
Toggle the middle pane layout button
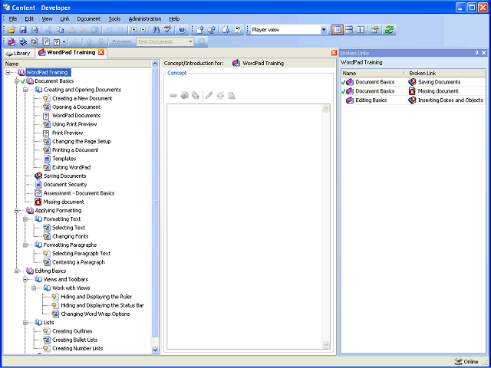pos(349,30)
